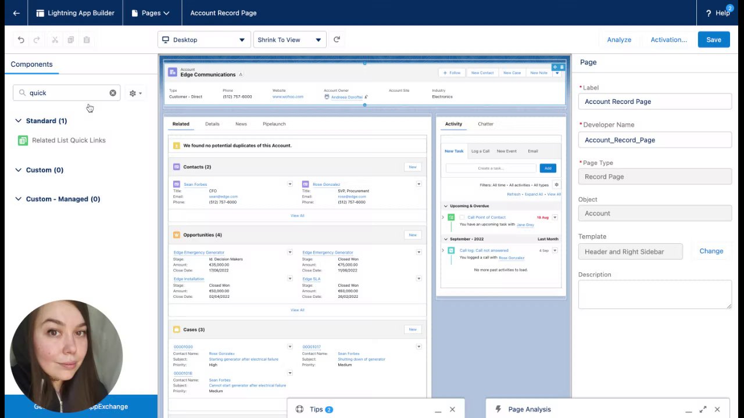Open the activity filter settings gear
Screen dimensions: 744x418
(x=556, y=185)
